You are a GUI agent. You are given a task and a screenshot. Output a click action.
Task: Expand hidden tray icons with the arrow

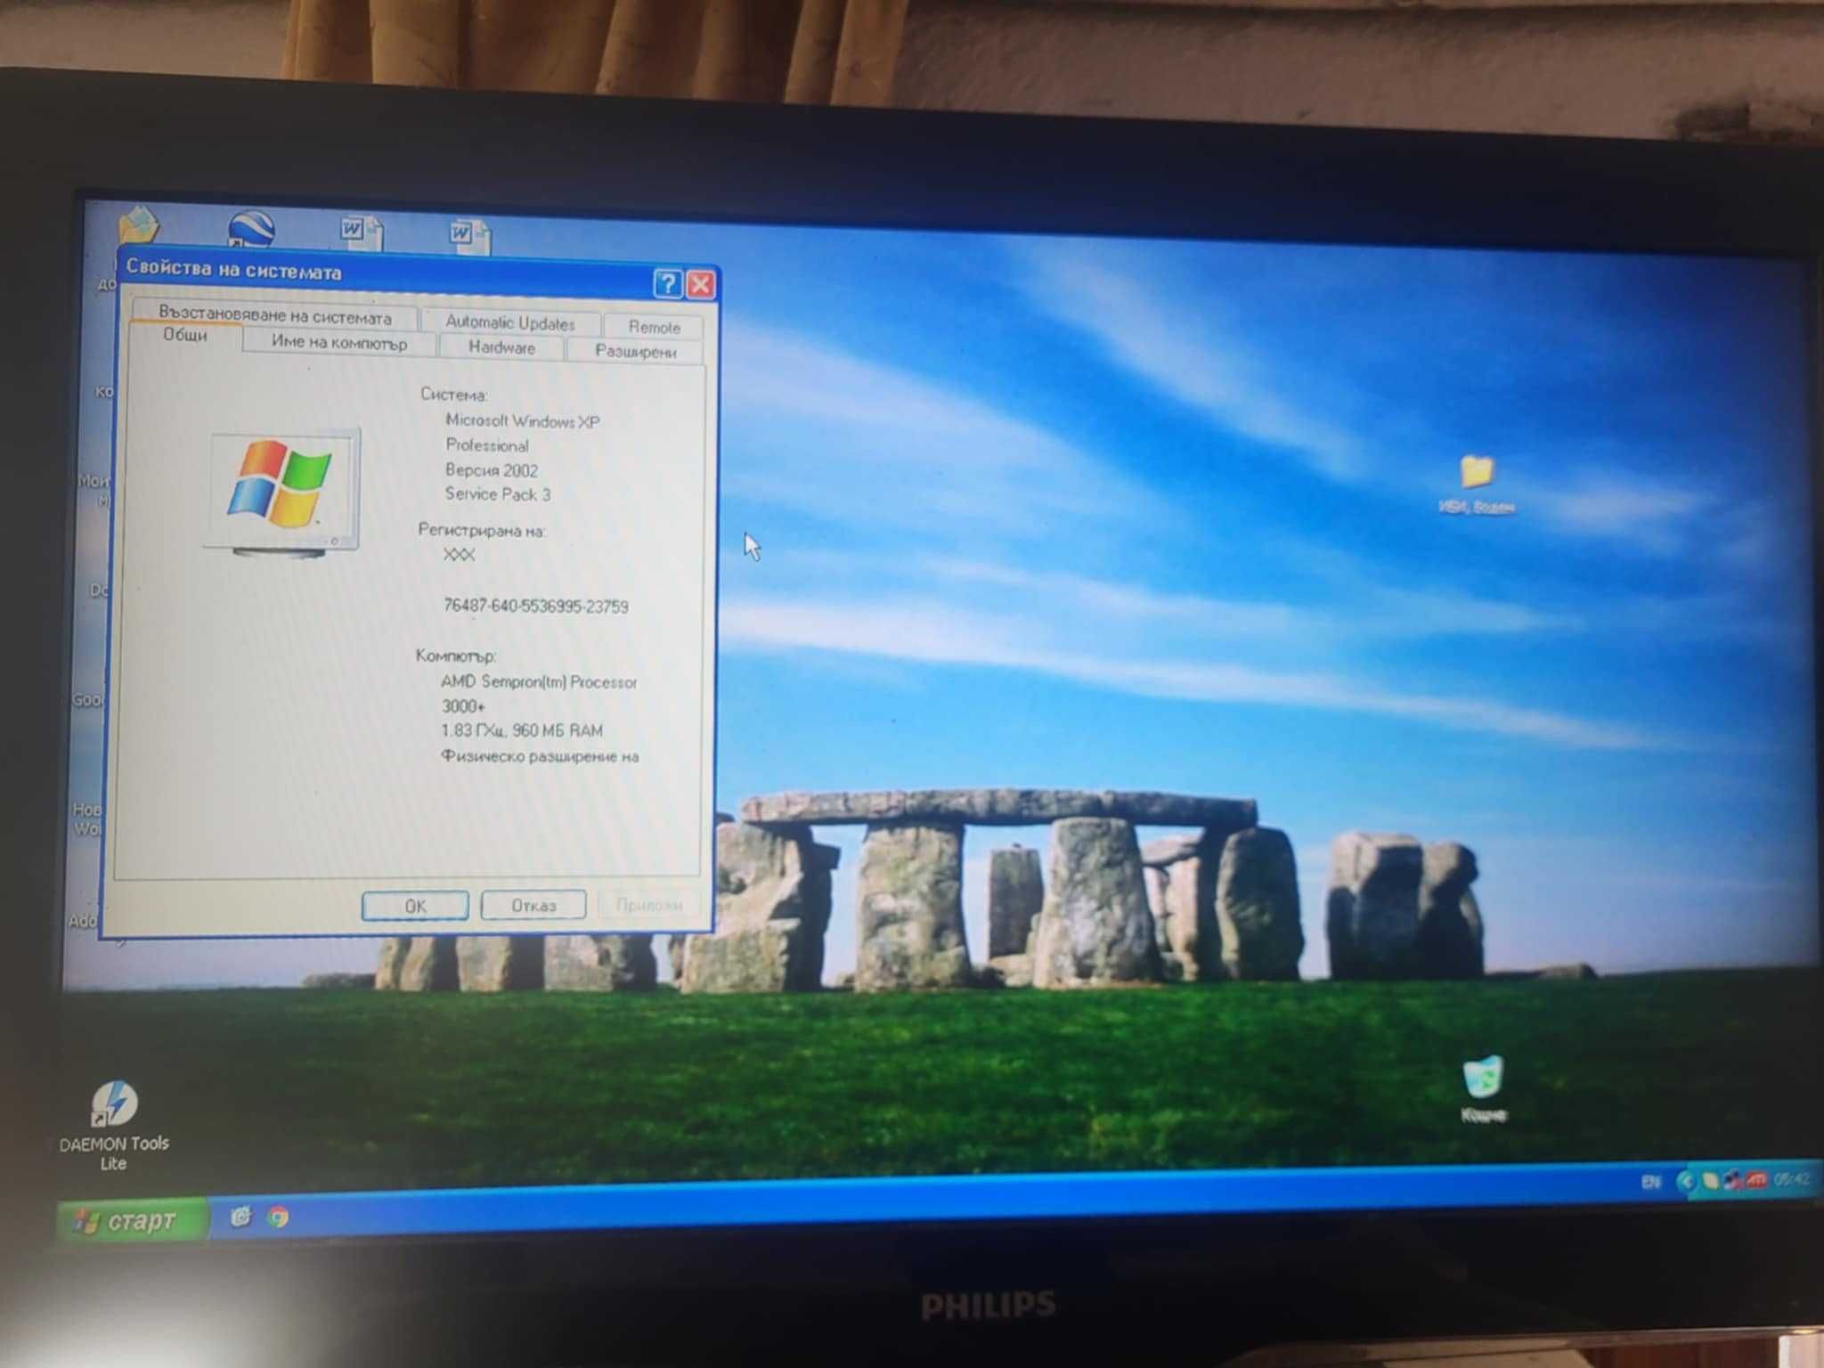(1686, 1182)
